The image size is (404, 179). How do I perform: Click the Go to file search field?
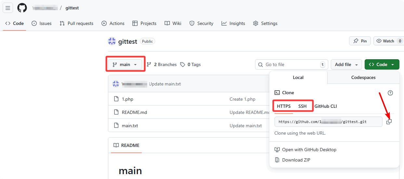pyautogui.click(x=291, y=64)
